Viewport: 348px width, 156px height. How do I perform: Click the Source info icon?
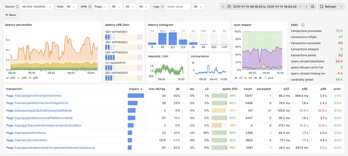pos(17,7)
